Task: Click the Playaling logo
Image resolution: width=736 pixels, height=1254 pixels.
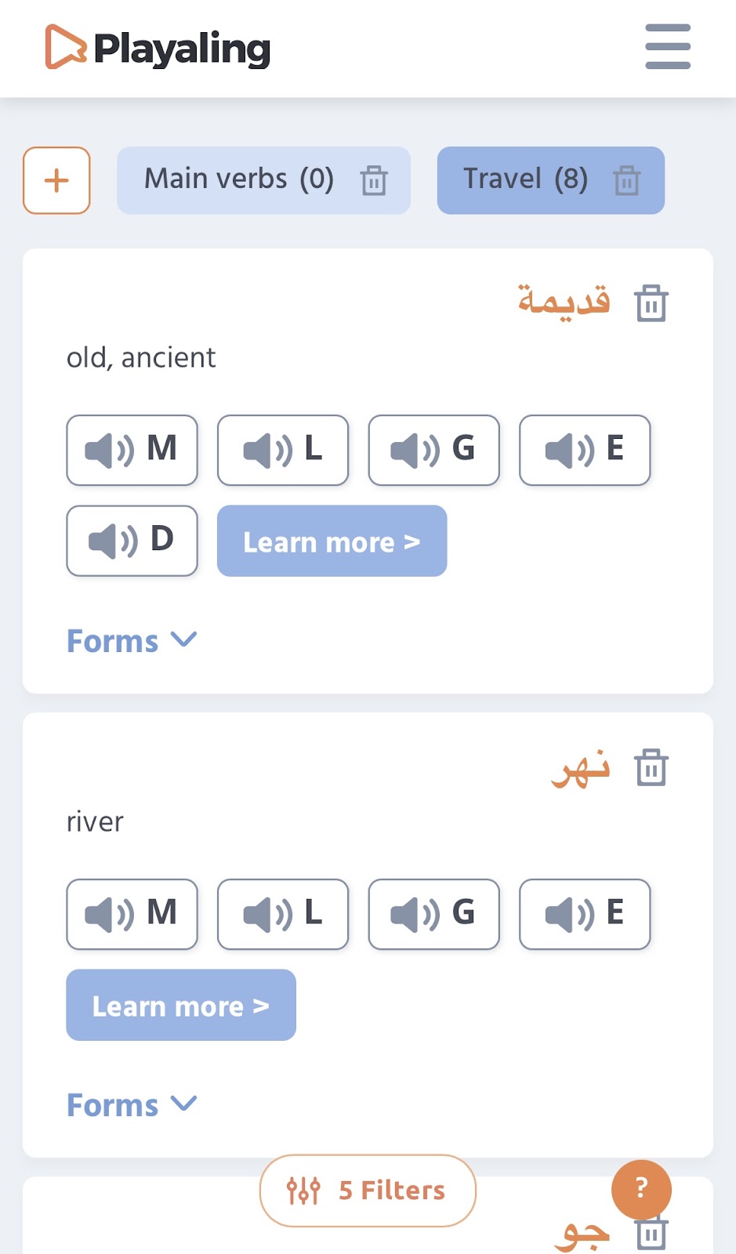Action: coord(158,47)
